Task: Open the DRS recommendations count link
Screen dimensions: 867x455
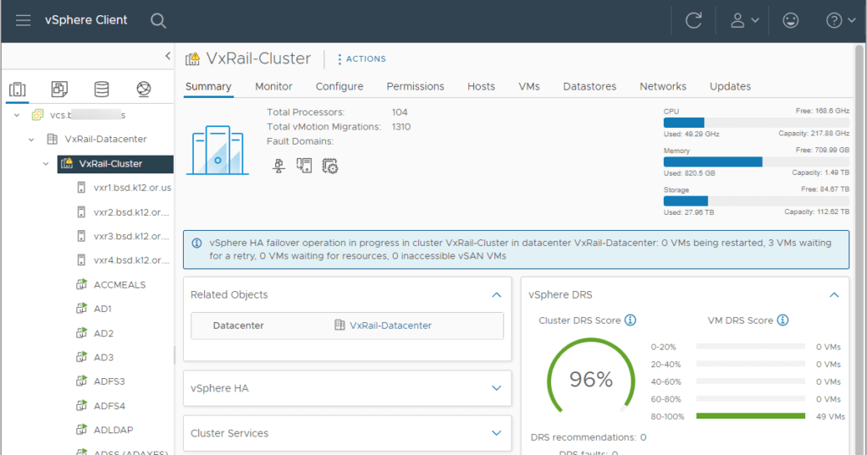Action: [x=643, y=437]
